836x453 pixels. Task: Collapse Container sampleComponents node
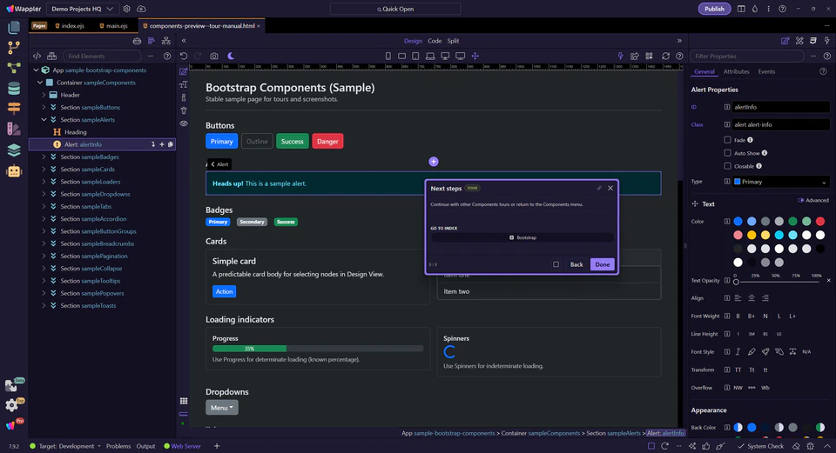pos(40,83)
